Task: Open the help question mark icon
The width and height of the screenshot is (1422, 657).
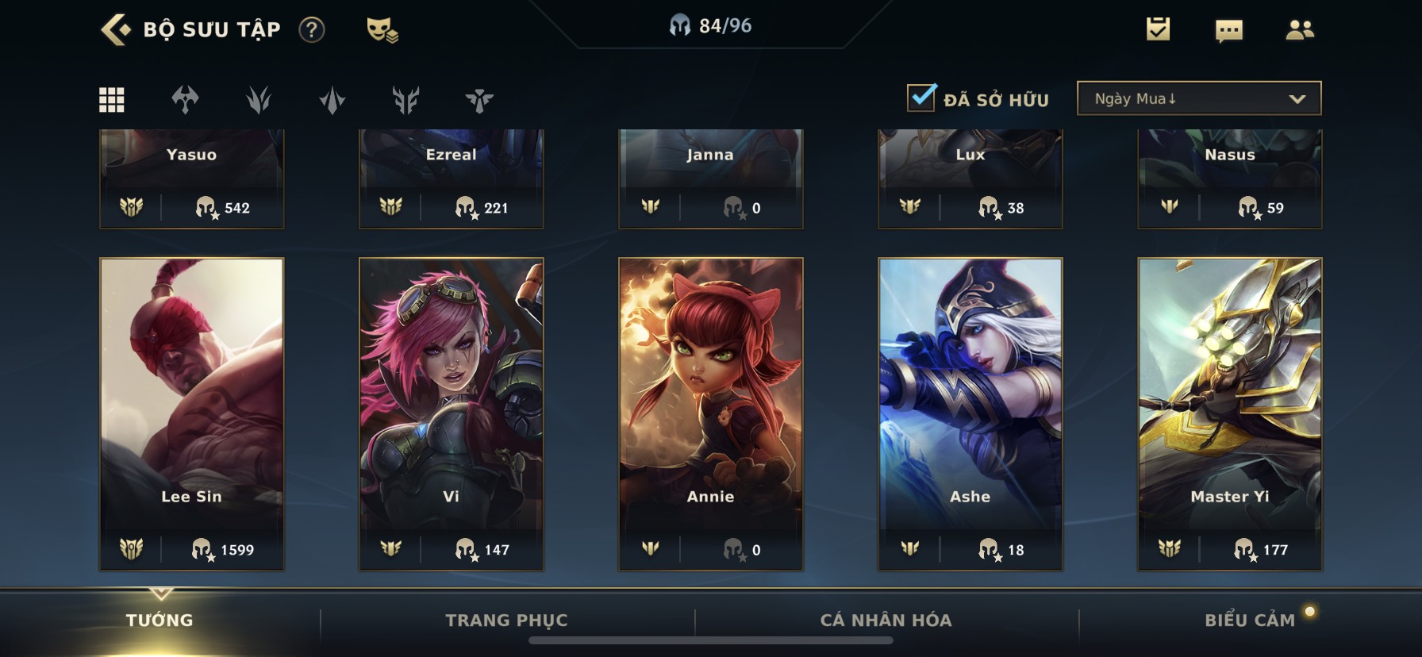Action: pos(312,30)
